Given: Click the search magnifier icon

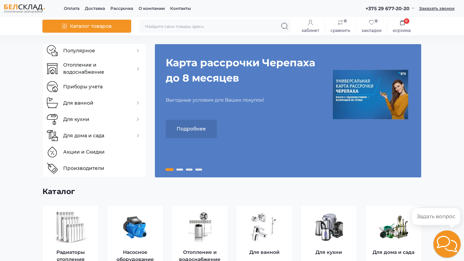Looking at the screenshot, I should [284, 26].
